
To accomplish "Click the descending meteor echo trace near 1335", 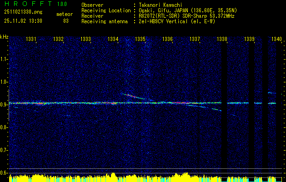I will [134, 96].
